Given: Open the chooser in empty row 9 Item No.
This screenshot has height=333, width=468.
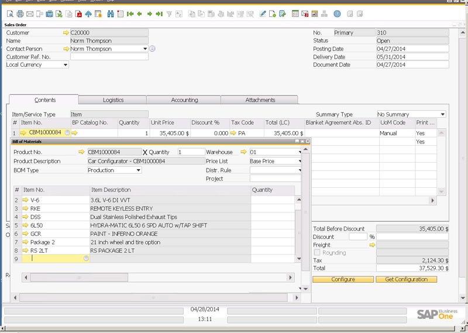Looking at the screenshot, I should pyautogui.click(x=86, y=258).
